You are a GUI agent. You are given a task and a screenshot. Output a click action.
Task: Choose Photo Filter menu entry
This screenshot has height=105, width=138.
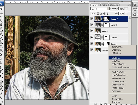pos(122,88)
